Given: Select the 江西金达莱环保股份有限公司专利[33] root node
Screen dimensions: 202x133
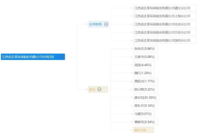Looking at the screenshot, I should tap(33, 57).
